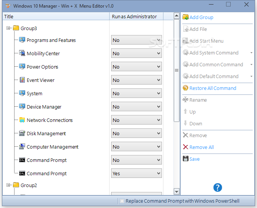This screenshot has width=257, height=208.
Task: Click the Rename text cursor icon
Action: tap(185, 99)
